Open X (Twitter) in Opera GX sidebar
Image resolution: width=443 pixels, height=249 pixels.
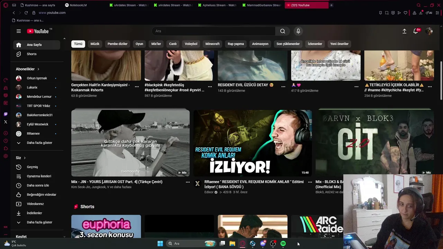6,122
